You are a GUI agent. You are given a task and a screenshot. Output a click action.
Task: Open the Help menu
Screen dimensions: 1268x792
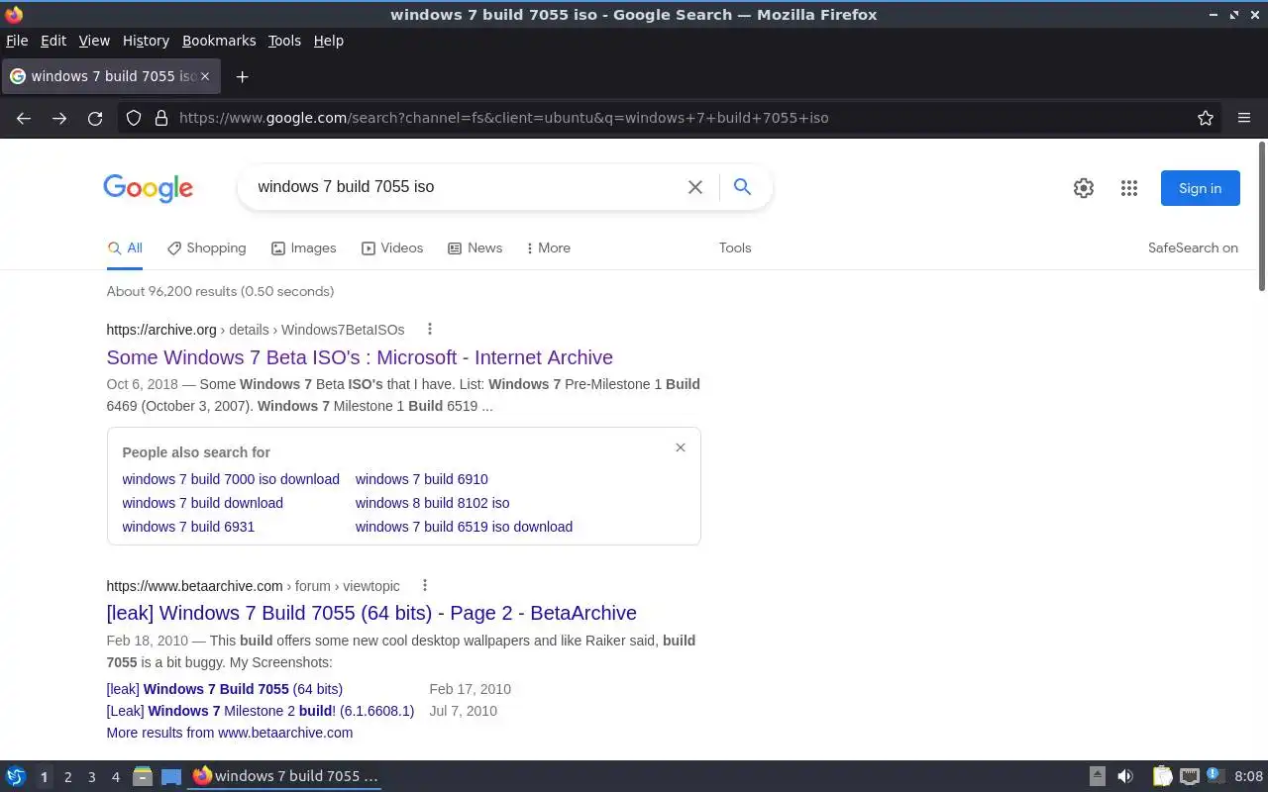328,41
